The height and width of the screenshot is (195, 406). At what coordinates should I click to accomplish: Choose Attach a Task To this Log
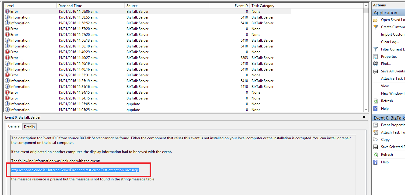click(393, 78)
